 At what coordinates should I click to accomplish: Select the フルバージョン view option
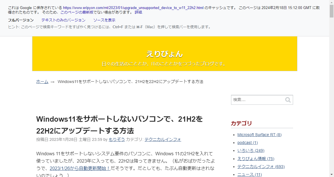coord(21,20)
